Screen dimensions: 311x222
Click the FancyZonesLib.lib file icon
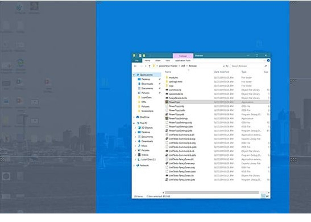(167, 98)
